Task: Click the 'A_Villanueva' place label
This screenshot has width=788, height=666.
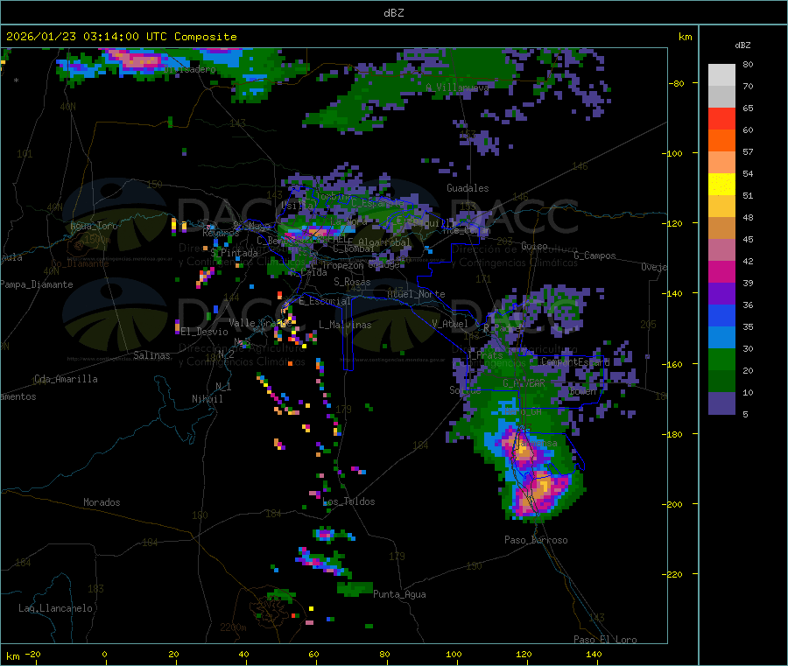Action: (457, 88)
